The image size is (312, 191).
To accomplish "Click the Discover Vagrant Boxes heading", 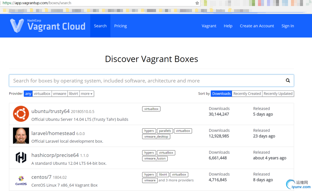I will coord(151,59).
